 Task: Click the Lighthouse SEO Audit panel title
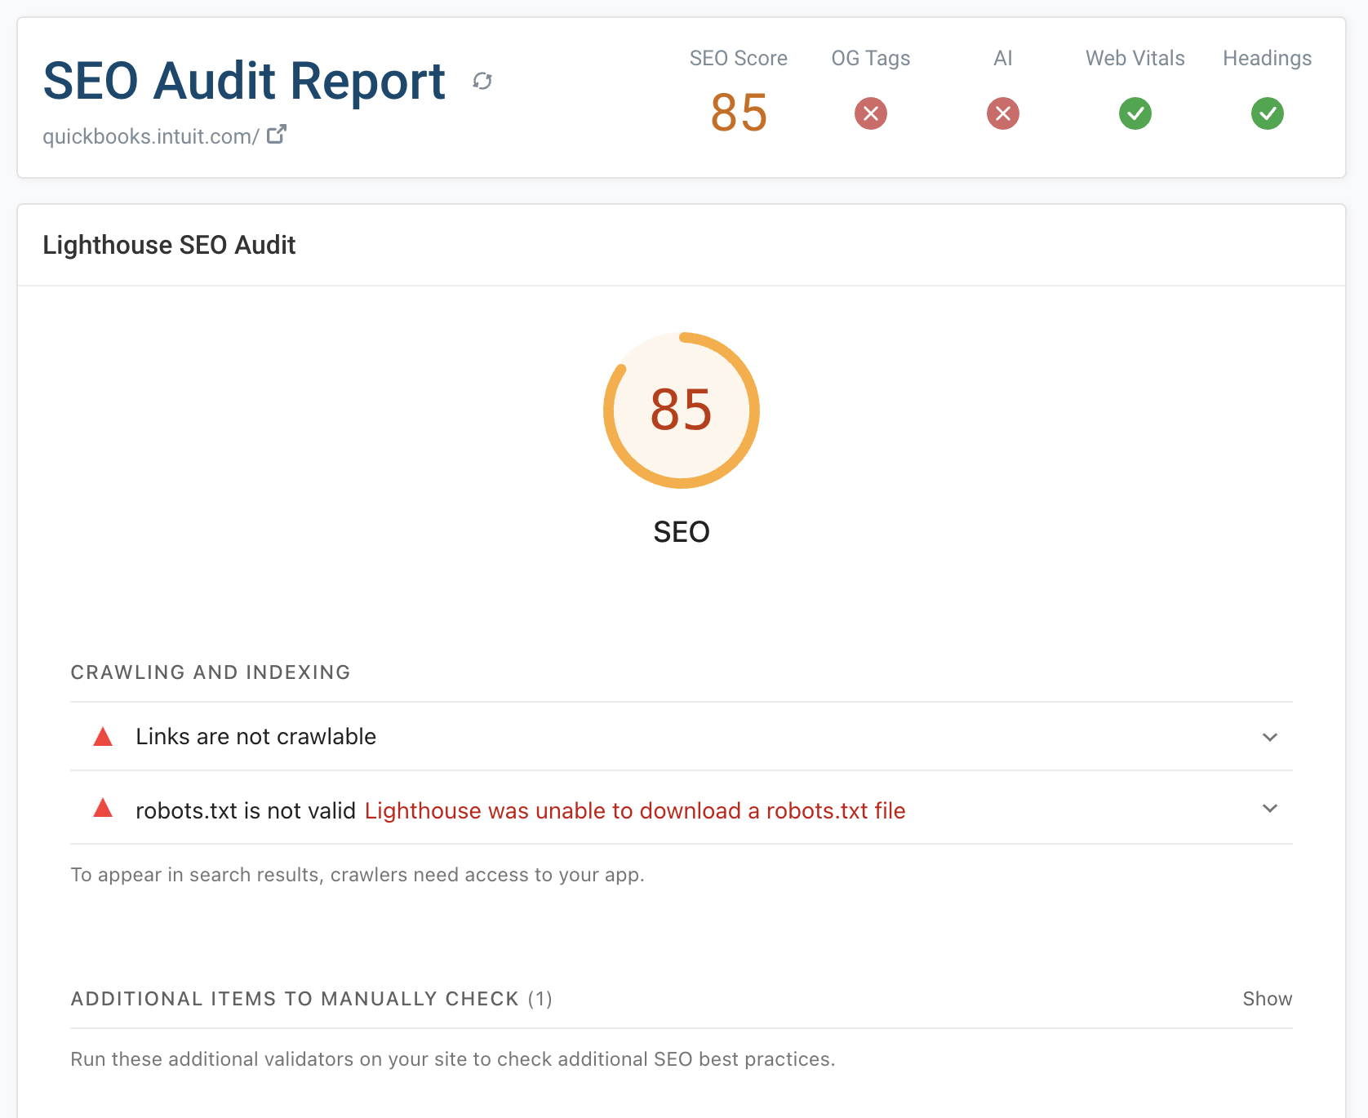[x=169, y=245]
